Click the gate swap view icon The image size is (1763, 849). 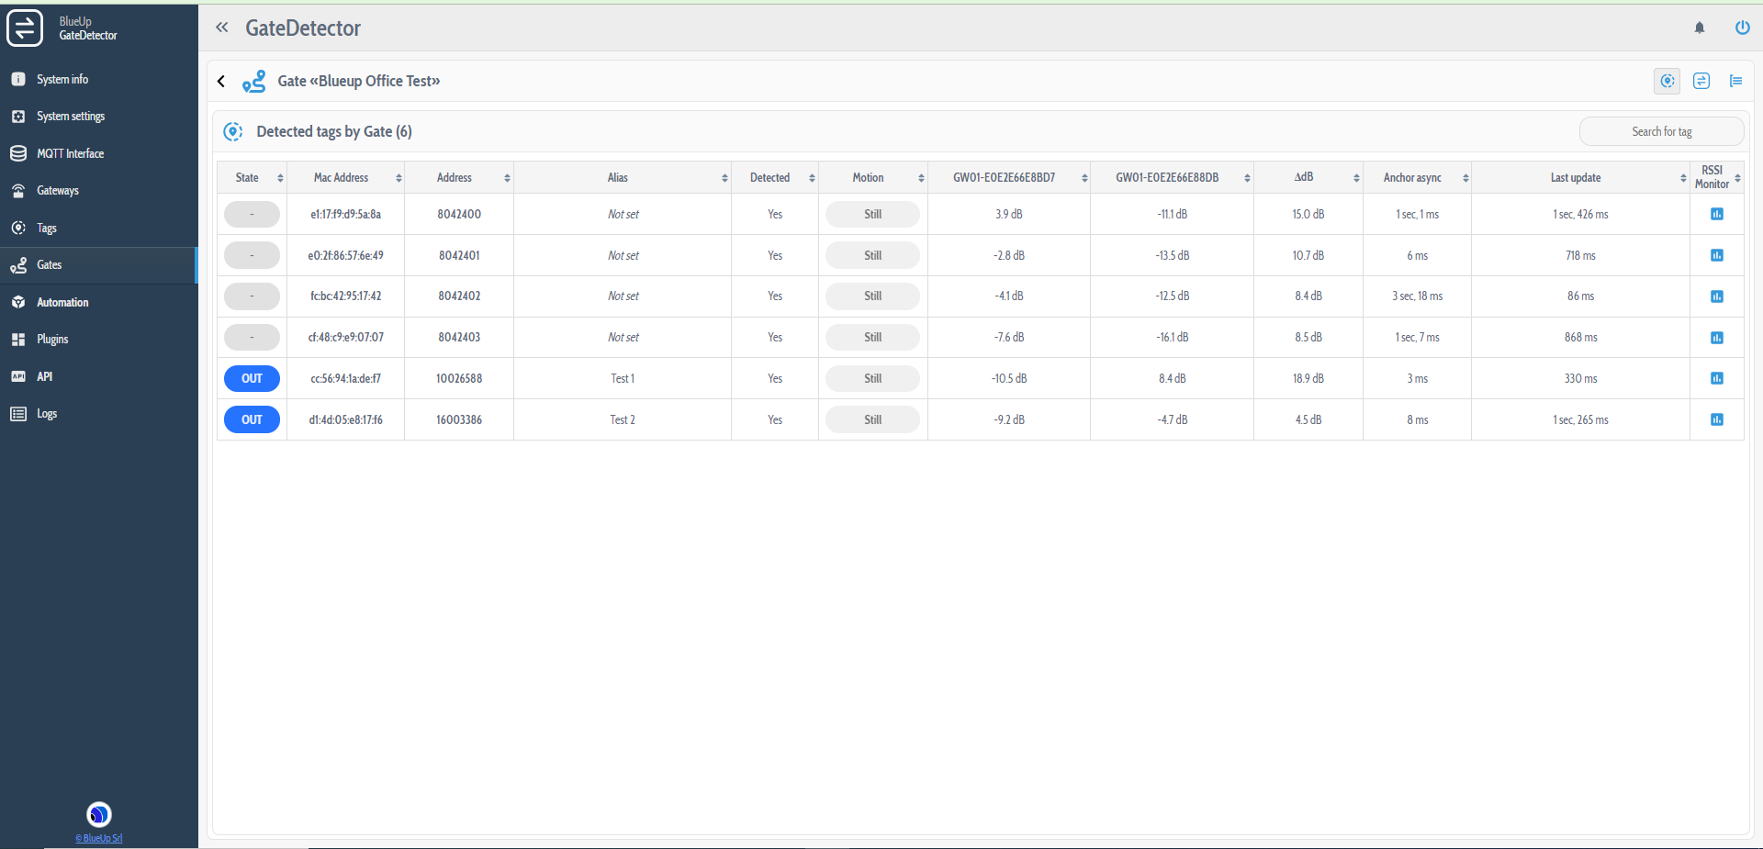[x=1701, y=81]
